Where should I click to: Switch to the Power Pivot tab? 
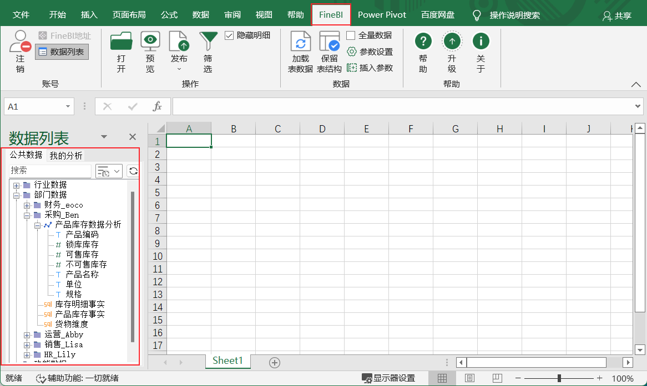pos(382,16)
